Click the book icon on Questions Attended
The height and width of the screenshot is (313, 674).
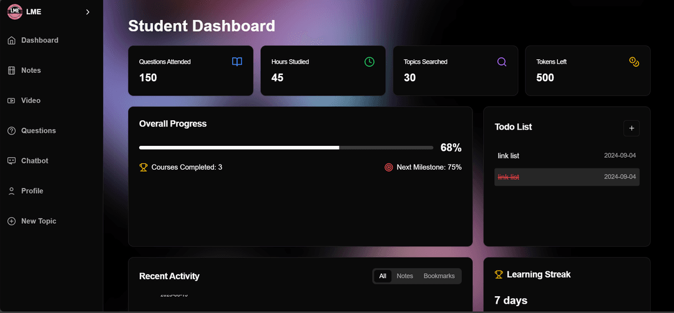(x=237, y=62)
